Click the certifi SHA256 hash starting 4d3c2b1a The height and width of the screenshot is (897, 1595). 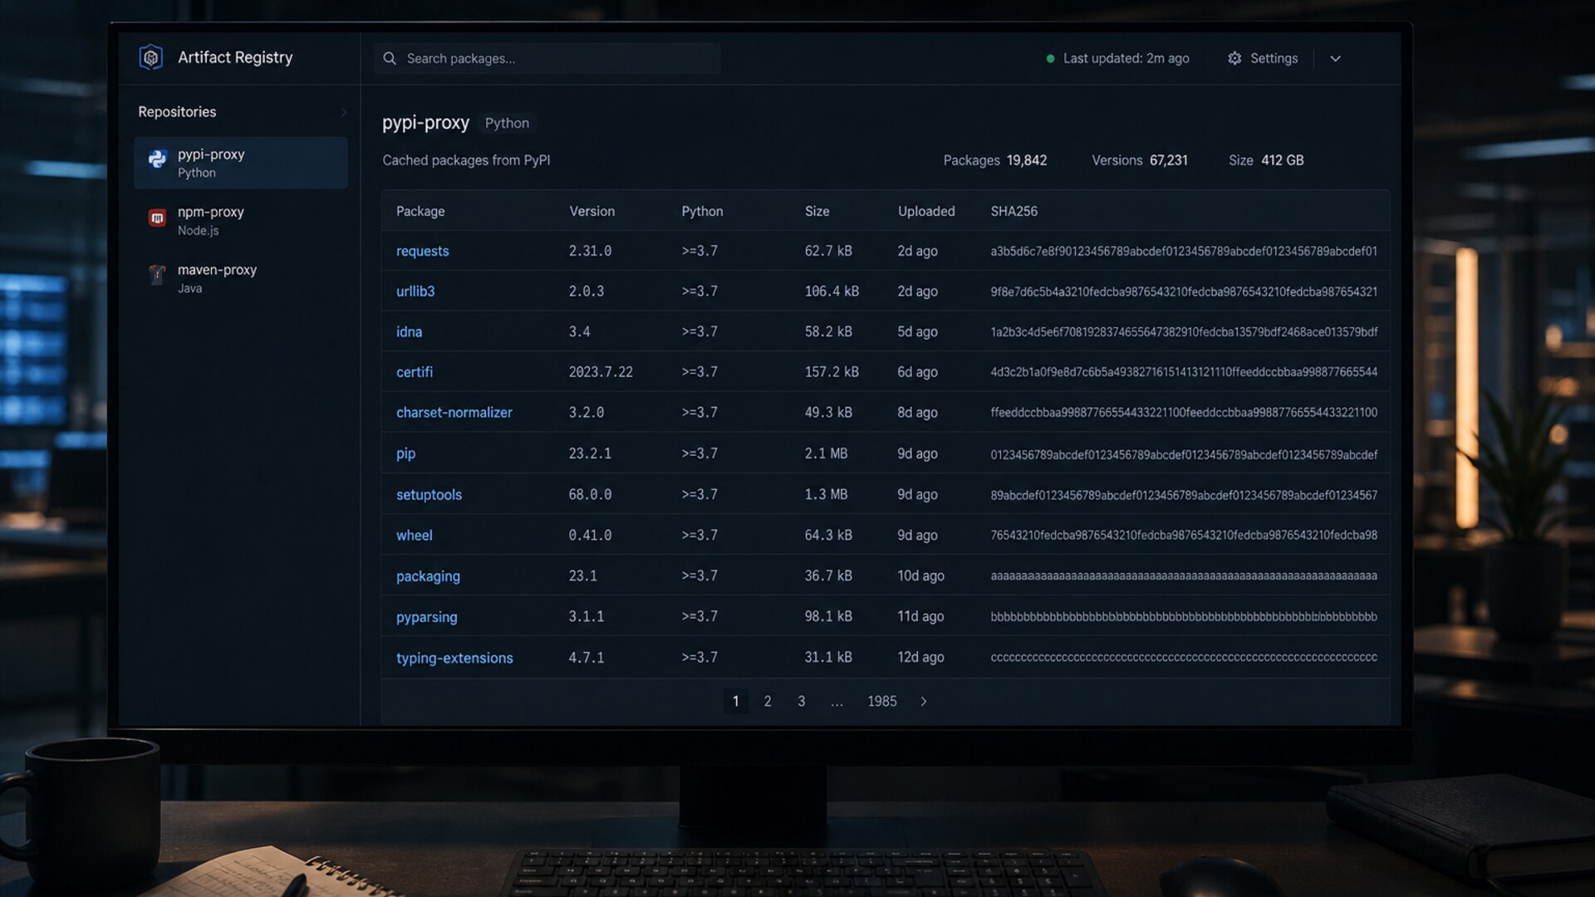point(1184,372)
